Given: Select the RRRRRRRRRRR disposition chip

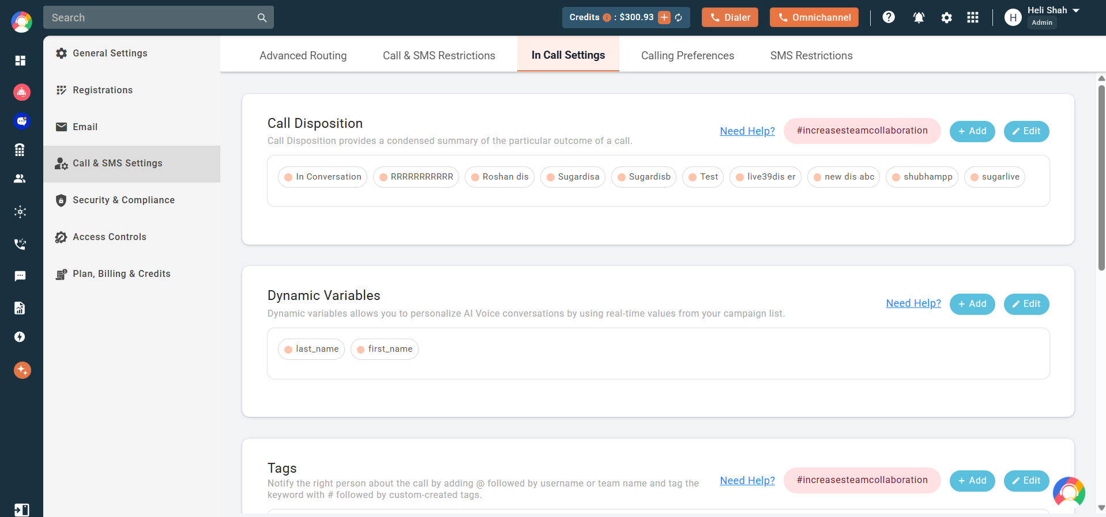Looking at the screenshot, I should 416,177.
